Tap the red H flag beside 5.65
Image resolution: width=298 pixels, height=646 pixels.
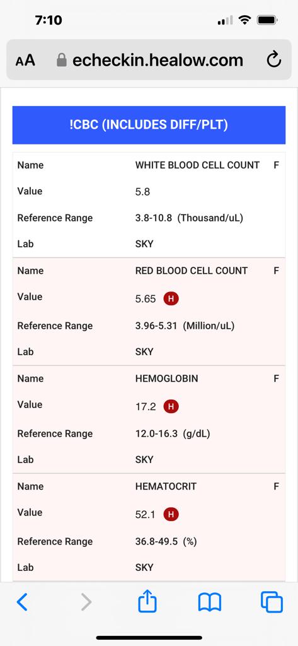[x=171, y=298]
